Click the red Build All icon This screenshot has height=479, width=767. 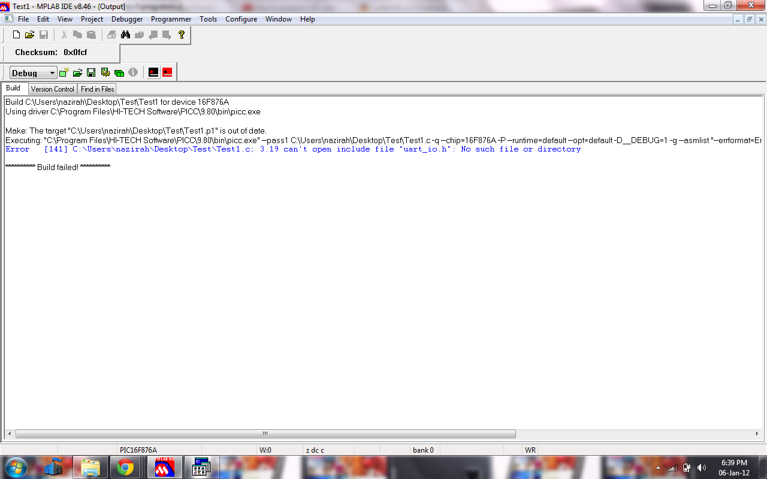click(167, 72)
